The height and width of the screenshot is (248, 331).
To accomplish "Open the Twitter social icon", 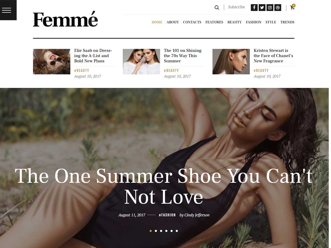I will 262,8.
